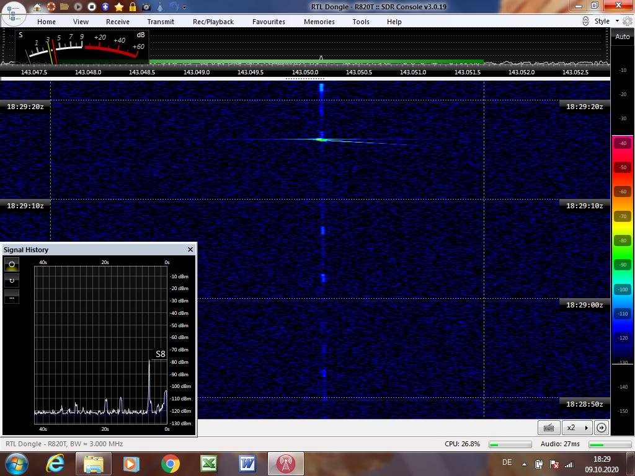635x476 pixels.
Task: Click the S8 marker in Signal History
Action: [x=161, y=354]
